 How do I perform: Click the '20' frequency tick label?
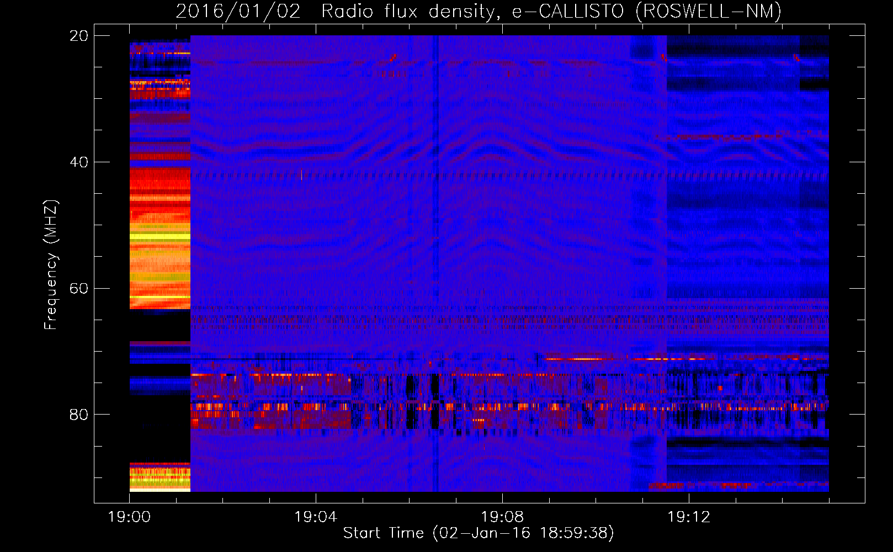click(79, 36)
